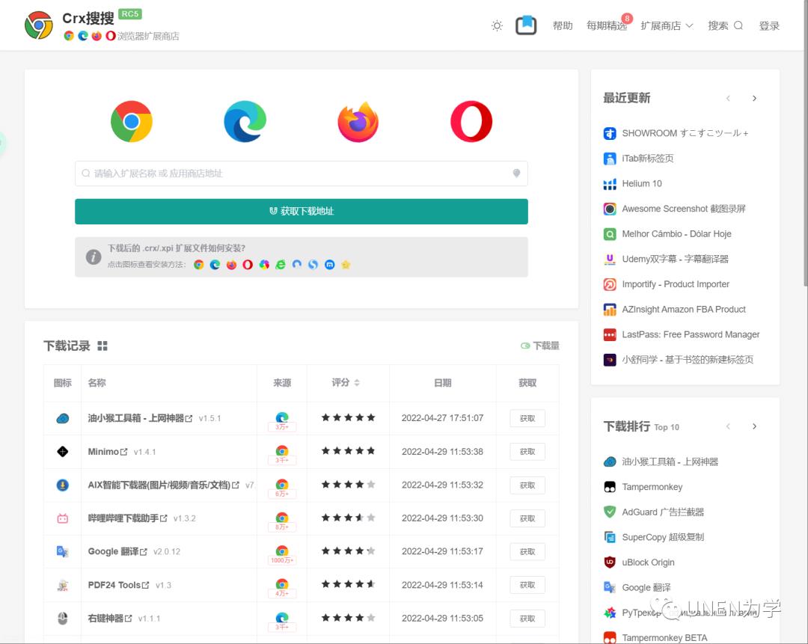Image resolution: width=808 pixels, height=644 pixels.
Task: Focus the extension name search field
Action: pos(301,174)
